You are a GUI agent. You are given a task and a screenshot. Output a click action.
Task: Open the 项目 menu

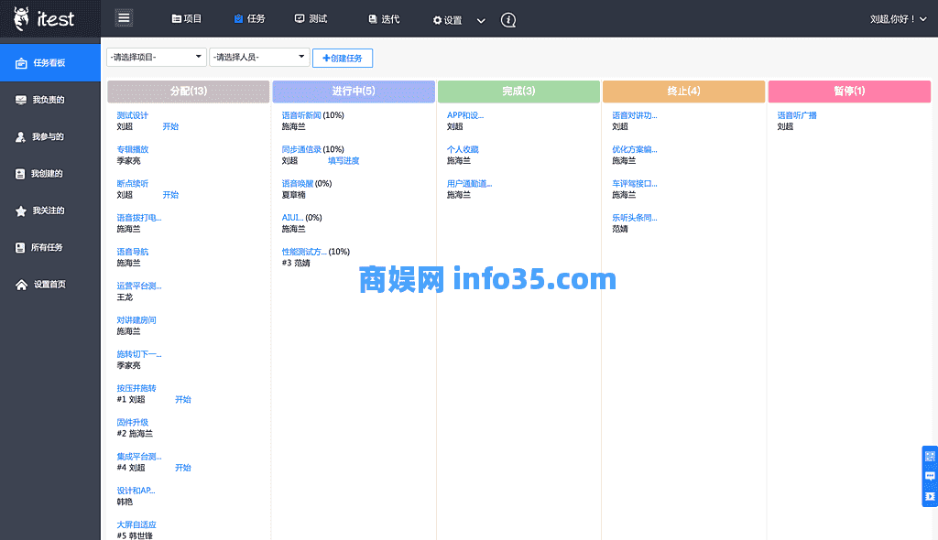pyautogui.click(x=187, y=19)
